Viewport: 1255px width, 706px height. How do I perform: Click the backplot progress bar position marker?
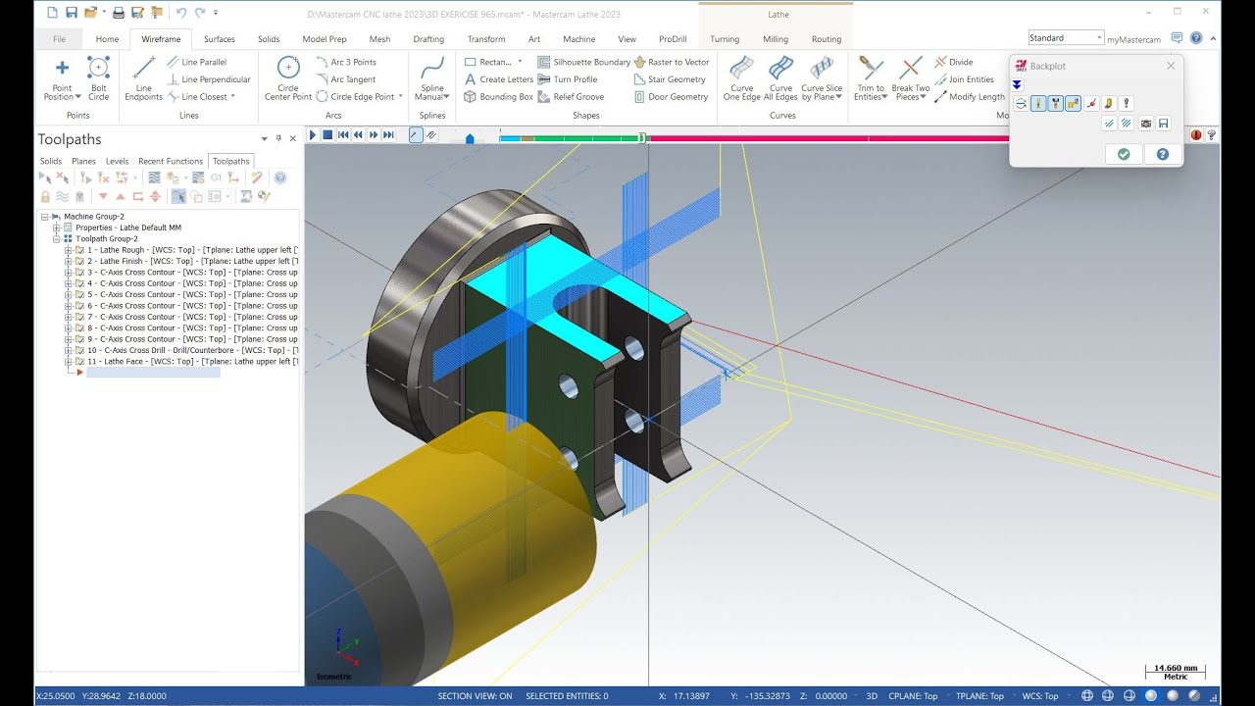pyautogui.click(x=643, y=138)
